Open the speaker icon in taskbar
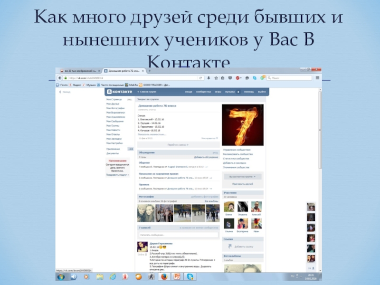This screenshot has width=380, height=285. click(x=74, y=277)
